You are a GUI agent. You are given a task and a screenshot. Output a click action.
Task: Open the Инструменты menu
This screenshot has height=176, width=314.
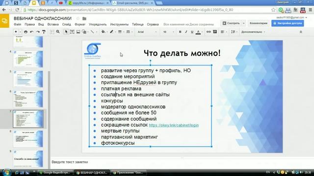(119, 24)
